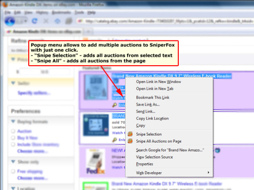This screenshot has height=190, width=254.
Task: Click Send Link... menu entry
Action: click(x=146, y=112)
